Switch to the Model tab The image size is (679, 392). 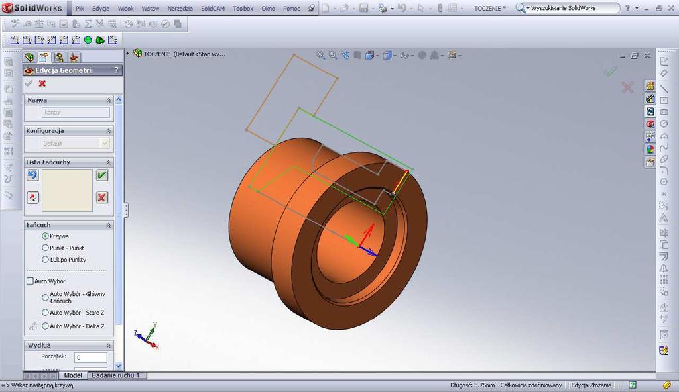[x=73, y=375]
